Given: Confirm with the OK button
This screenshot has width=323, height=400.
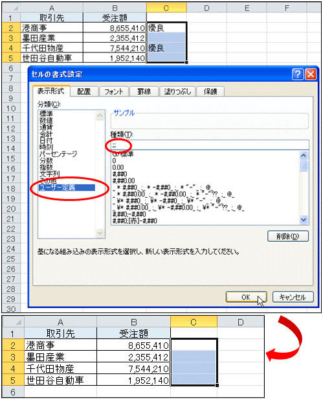Looking at the screenshot, I should pos(246,297).
